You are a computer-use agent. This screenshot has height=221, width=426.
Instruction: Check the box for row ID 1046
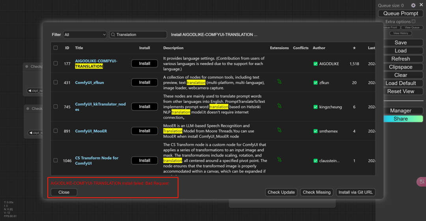coord(56,160)
